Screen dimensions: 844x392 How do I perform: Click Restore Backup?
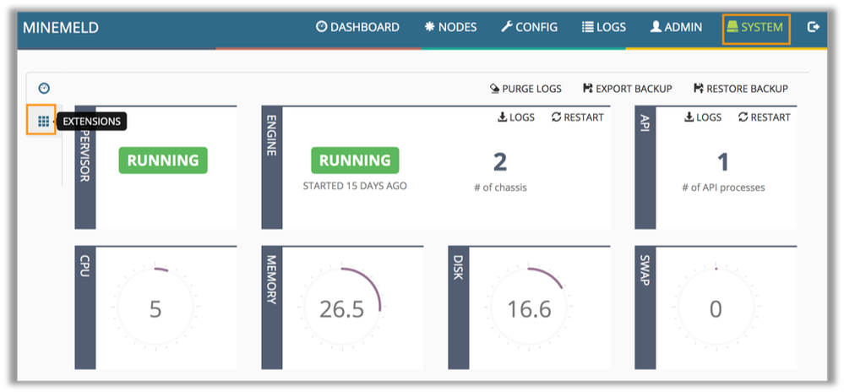741,89
